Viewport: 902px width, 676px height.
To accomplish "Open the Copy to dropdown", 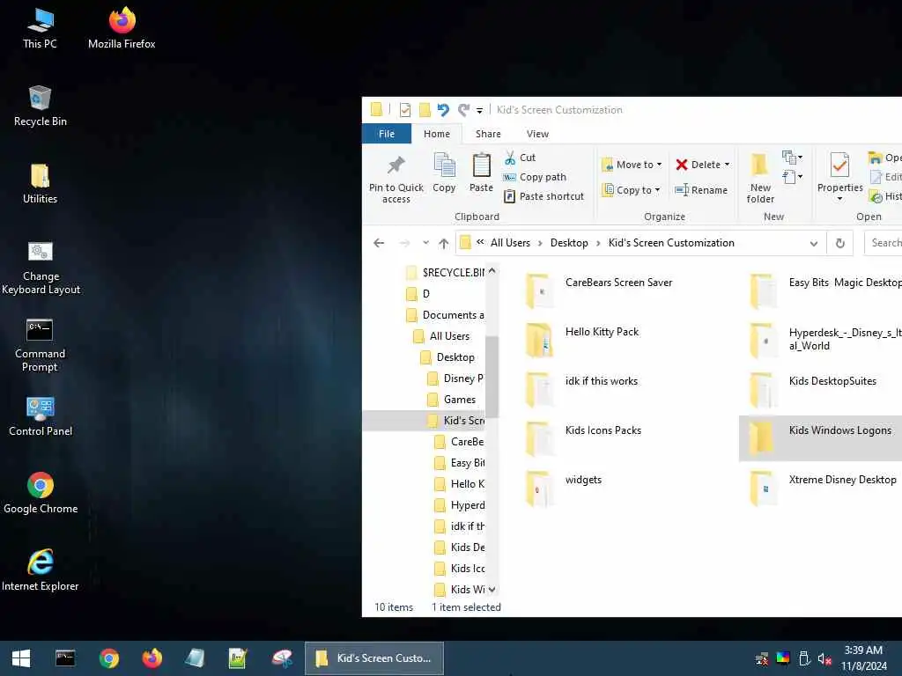I will pos(631,190).
